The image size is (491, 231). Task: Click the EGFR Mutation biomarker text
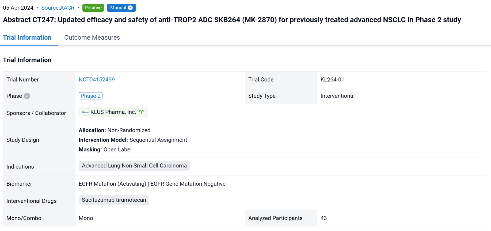(x=112, y=184)
